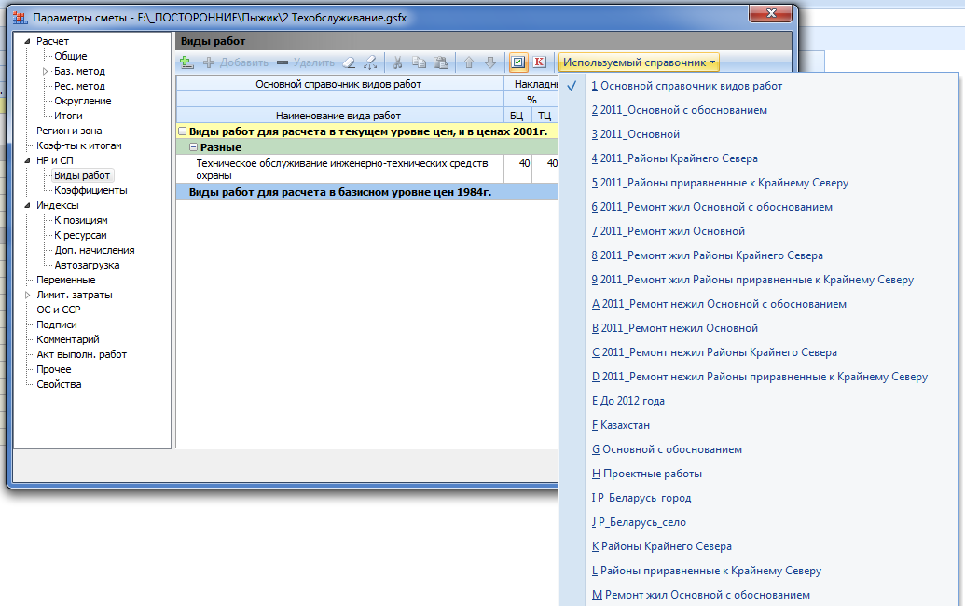The image size is (965, 606).
Task: Choose 2011_Ремонт жил Основной entry 7
Action: 669,231
